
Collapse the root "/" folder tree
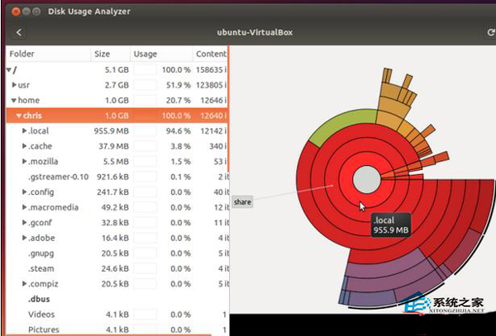click(x=9, y=70)
